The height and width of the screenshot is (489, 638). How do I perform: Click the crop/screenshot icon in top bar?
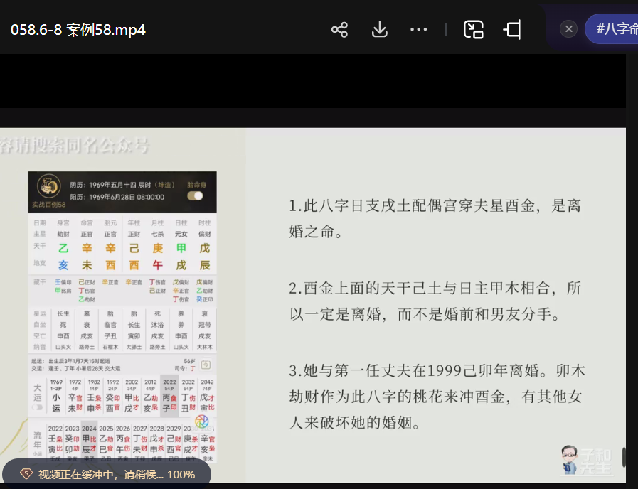point(512,29)
